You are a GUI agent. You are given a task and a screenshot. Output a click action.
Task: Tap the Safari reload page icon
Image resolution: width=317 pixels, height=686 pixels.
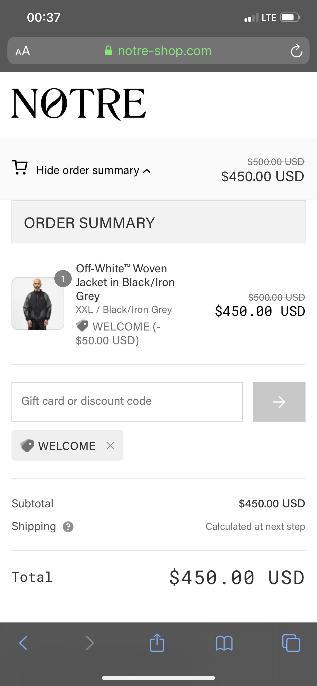pyautogui.click(x=296, y=51)
